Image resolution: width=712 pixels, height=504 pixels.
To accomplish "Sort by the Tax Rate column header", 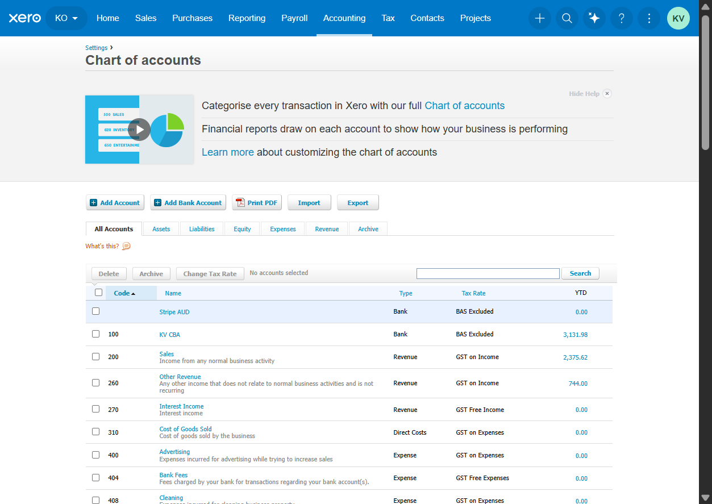I will pyautogui.click(x=473, y=293).
